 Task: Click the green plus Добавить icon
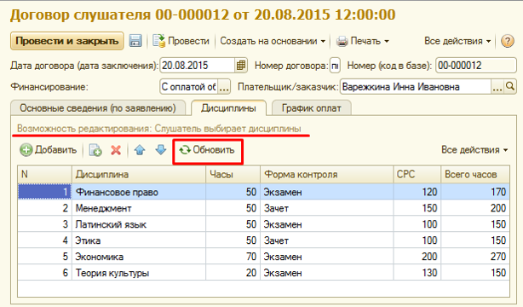[x=26, y=150]
